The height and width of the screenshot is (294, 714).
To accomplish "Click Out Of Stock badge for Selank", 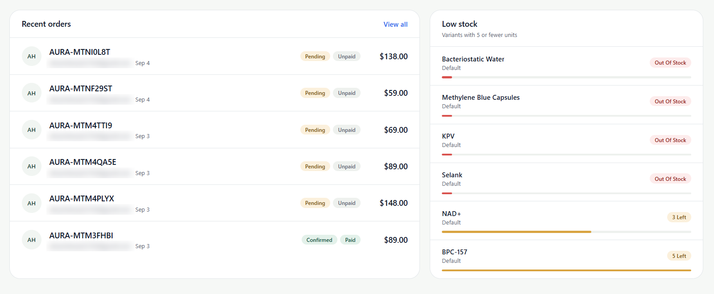I will tap(670, 179).
